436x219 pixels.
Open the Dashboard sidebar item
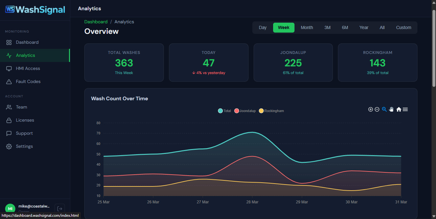(35, 42)
